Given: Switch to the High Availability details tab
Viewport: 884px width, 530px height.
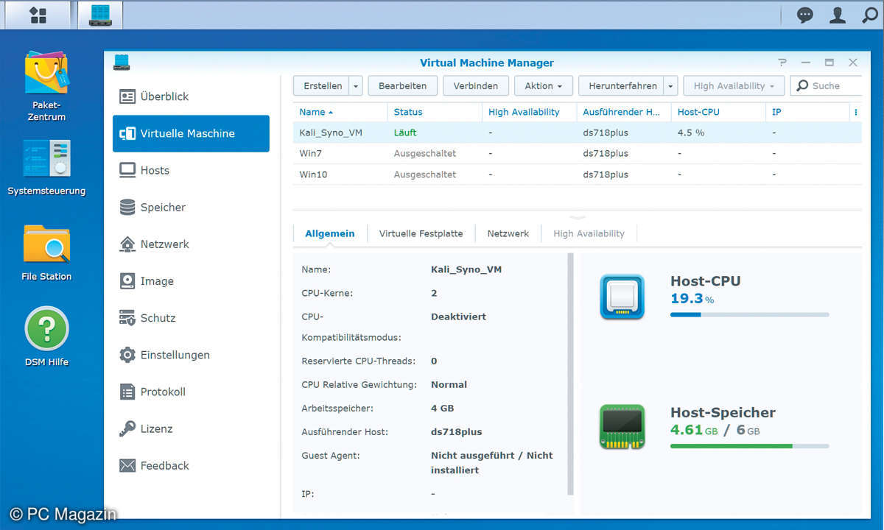Looking at the screenshot, I should 589,233.
